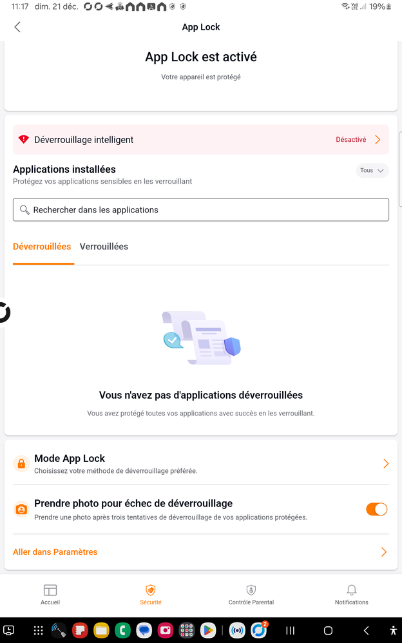Click the camera icon beside photo capture setting
Viewport: 402px width, 643px height.
point(21,509)
